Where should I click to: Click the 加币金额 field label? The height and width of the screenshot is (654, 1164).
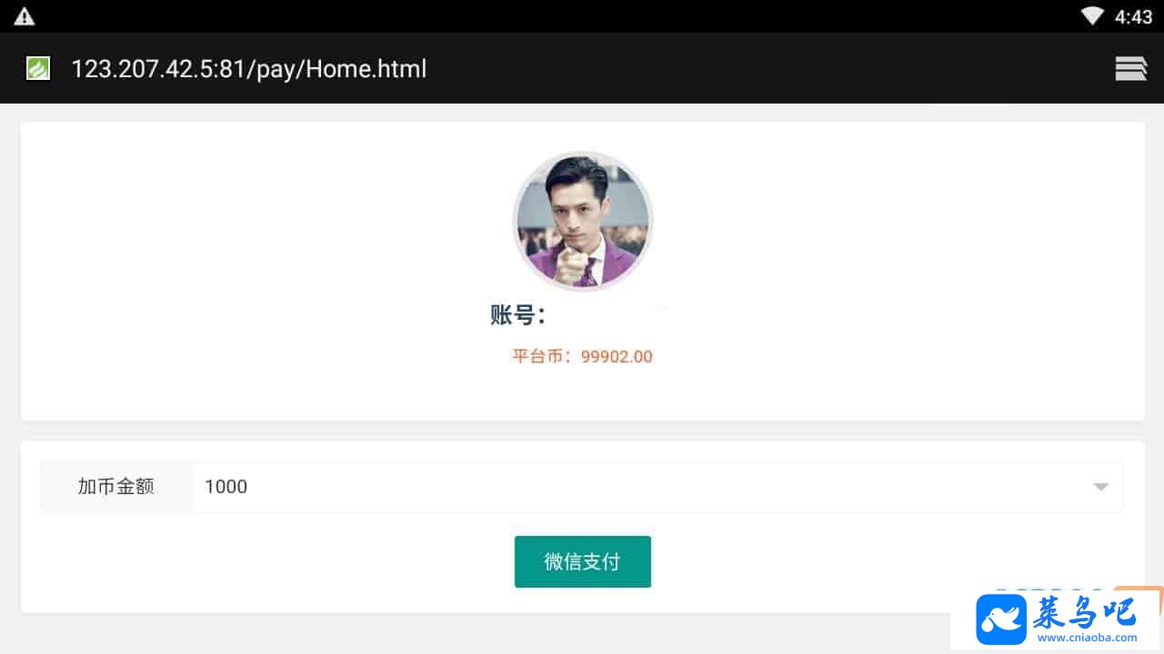[116, 487]
